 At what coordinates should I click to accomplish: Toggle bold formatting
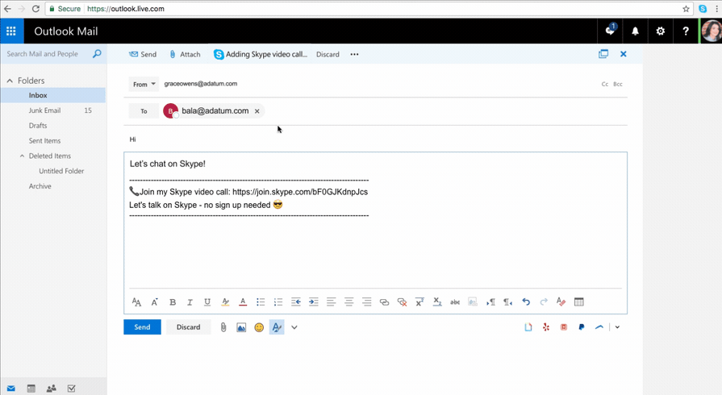tap(173, 302)
